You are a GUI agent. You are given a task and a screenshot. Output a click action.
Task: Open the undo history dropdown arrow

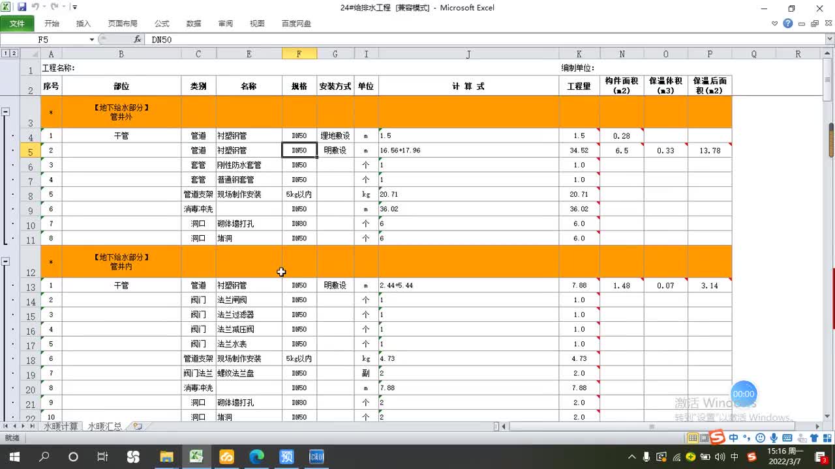tap(44, 8)
